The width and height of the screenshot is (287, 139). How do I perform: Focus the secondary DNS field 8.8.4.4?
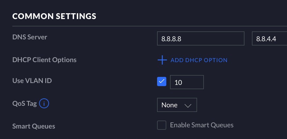(x=269, y=38)
